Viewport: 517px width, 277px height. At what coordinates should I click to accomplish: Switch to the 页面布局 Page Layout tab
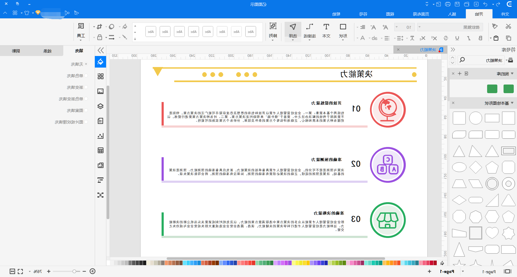pos(421,14)
